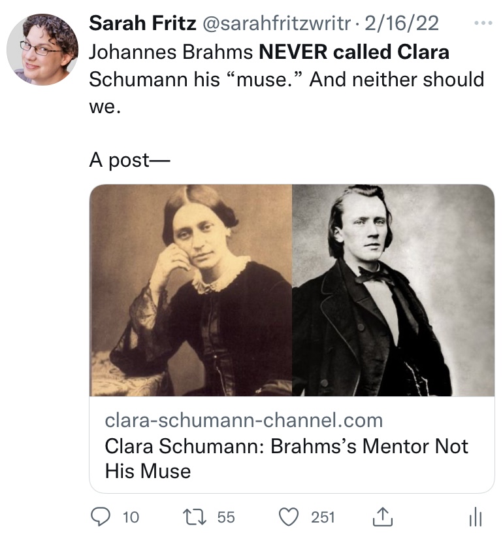This screenshot has height=533, width=503.
Task: Open the three-dot more options menu
Action: coord(483,23)
